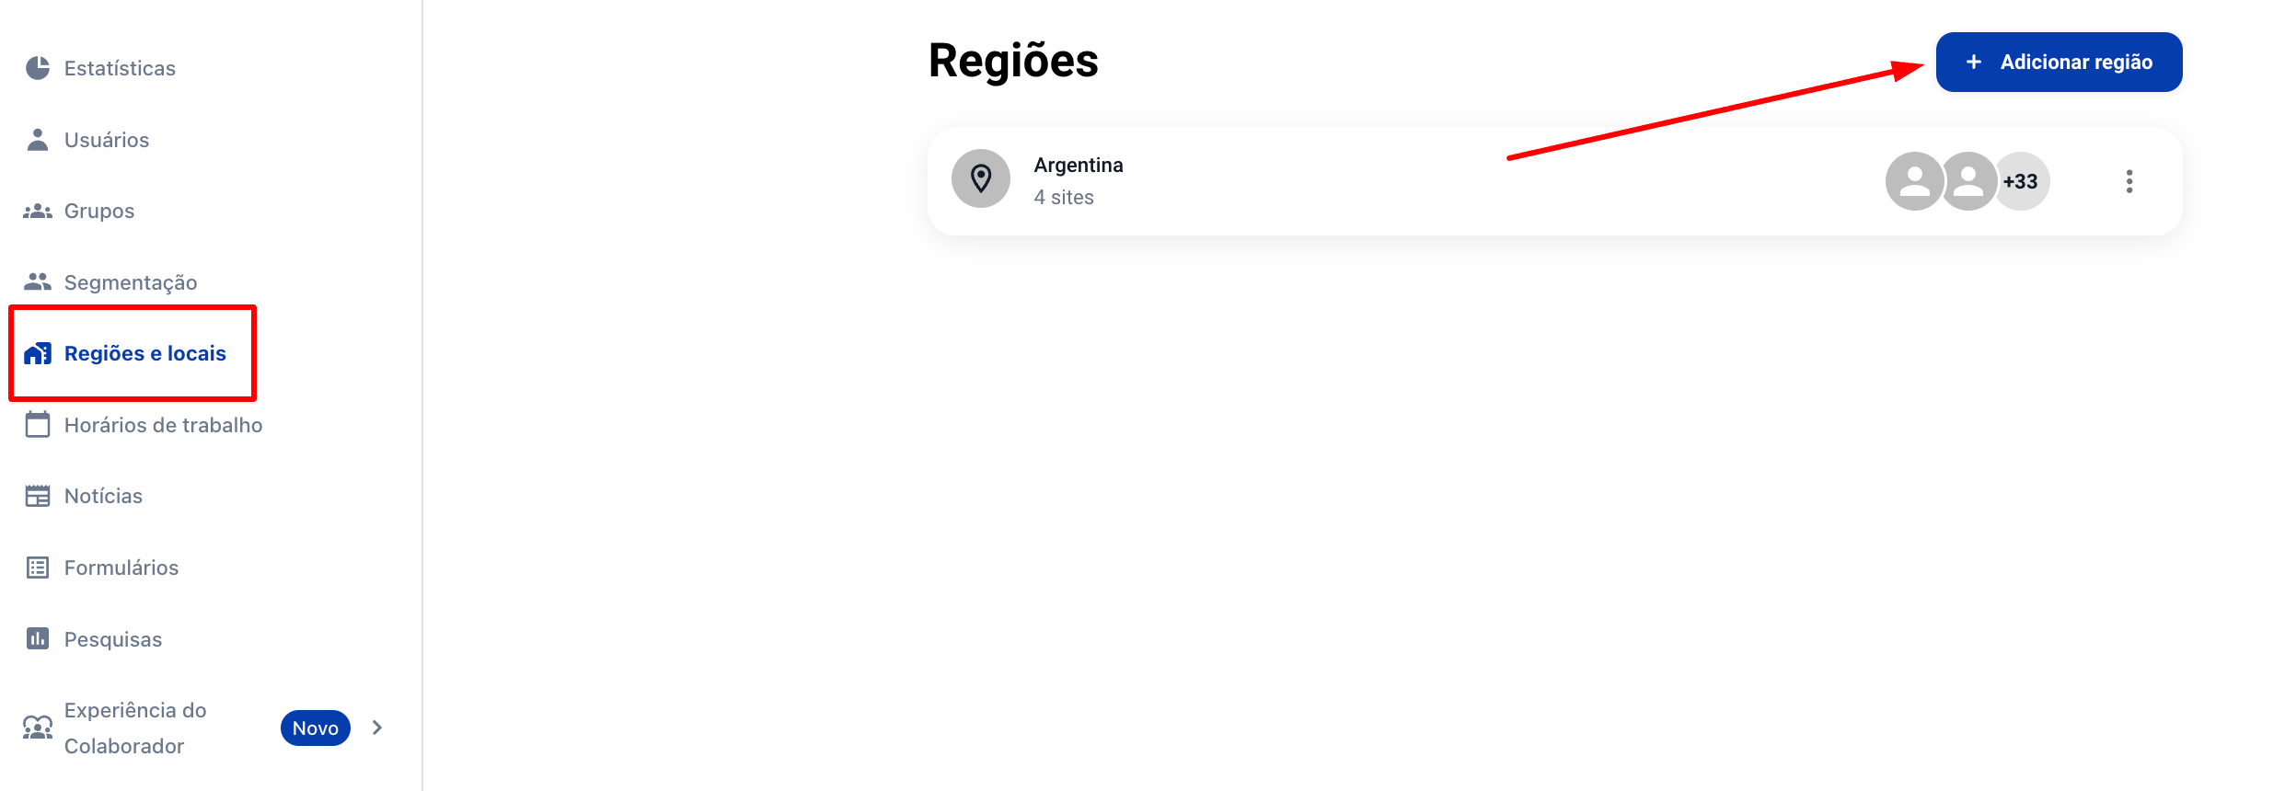Viewport: 2273px width, 791px height.
Task: Click the Segmentação icon in sidebar
Action: click(38, 281)
